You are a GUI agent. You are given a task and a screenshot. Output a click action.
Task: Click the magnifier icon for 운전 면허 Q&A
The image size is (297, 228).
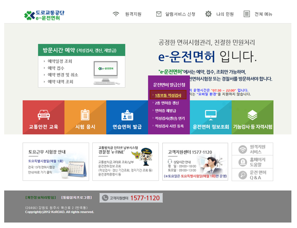[242, 175]
